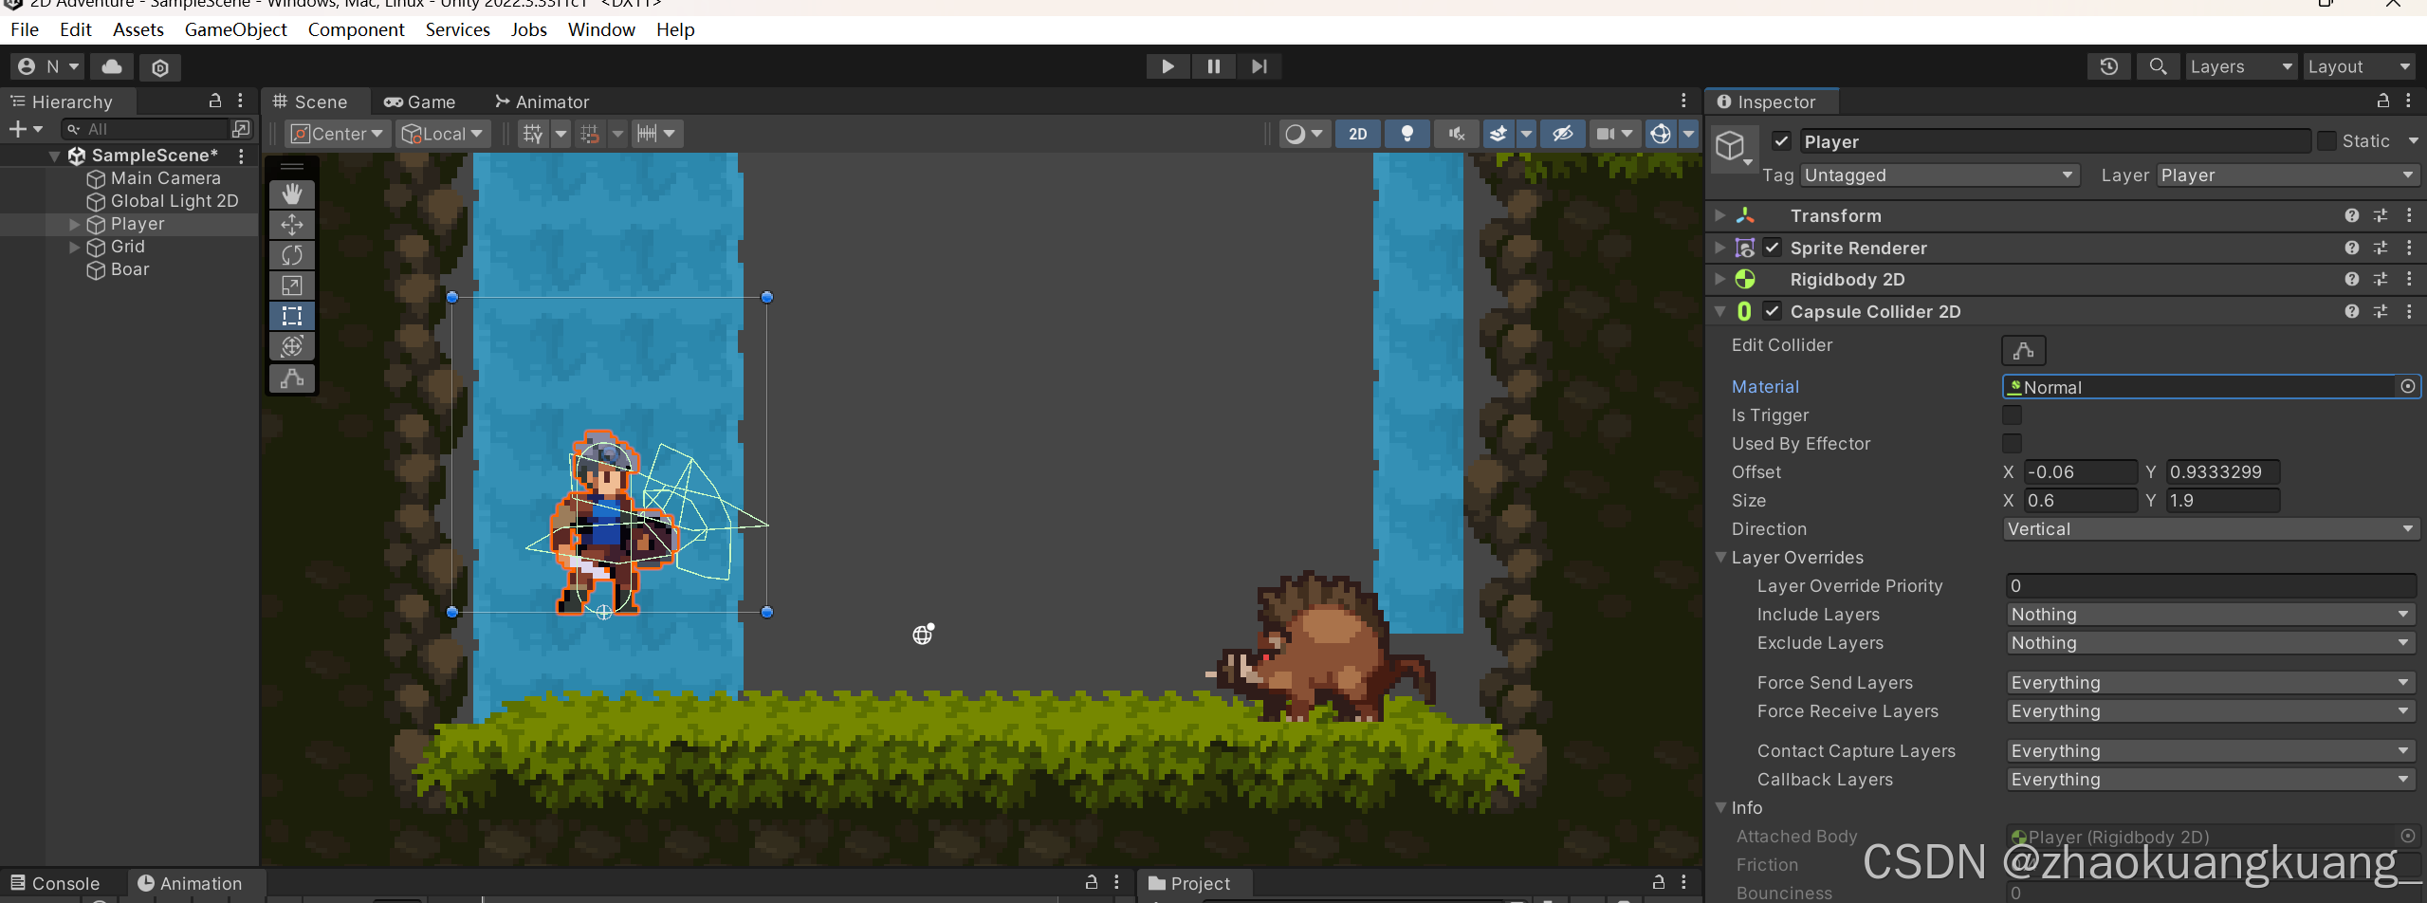Image resolution: width=2427 pixels, height=903 pixels.
Task: Select the Move tool in Scene toolbar
Action: 292,225
